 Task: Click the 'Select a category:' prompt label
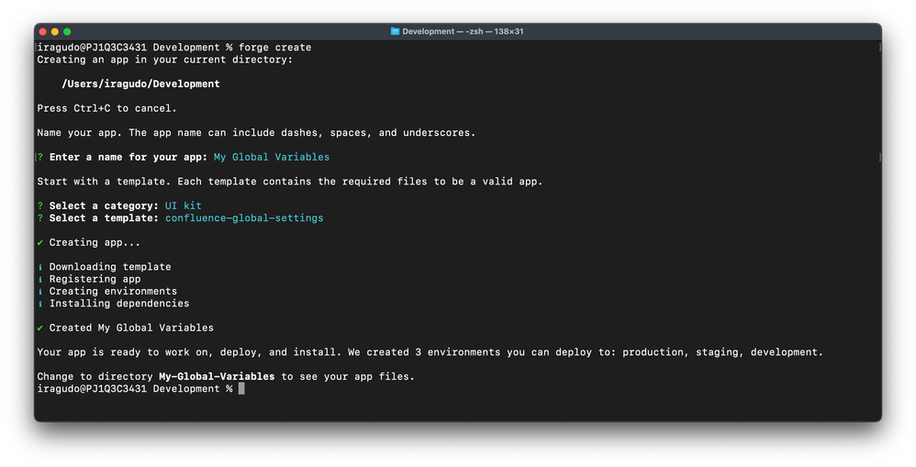pos(104,206)
